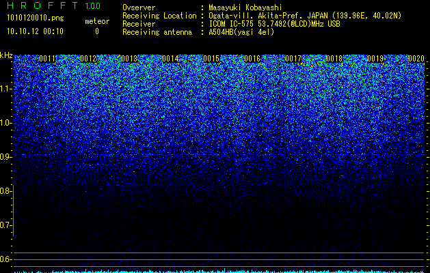Click observer name Masayuki Kobayashi
Viewport: 430px width, 273px height.
coord(245,8)
